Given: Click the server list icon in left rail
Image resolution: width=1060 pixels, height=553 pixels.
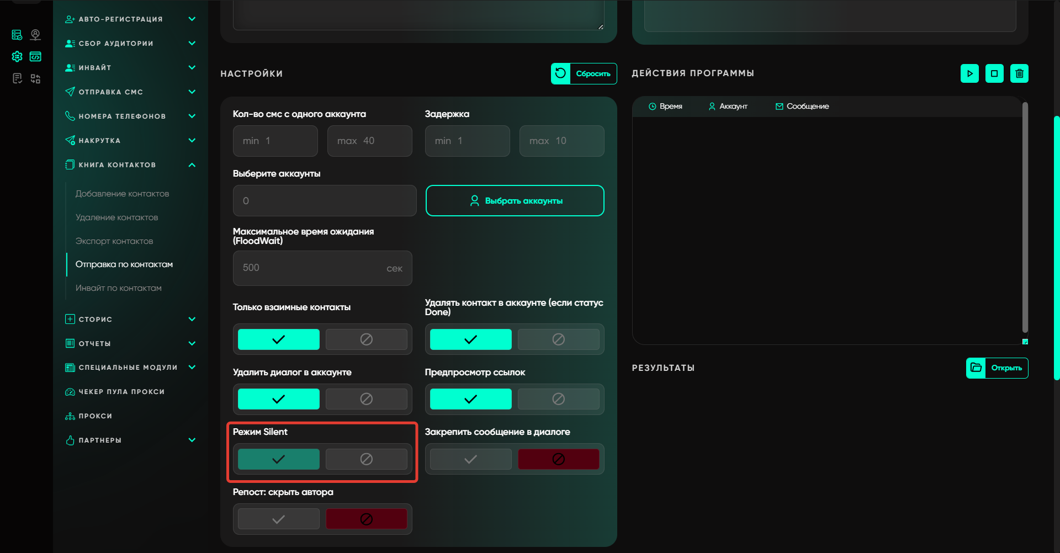Looking at the screenshot, I should coord(17,35).
